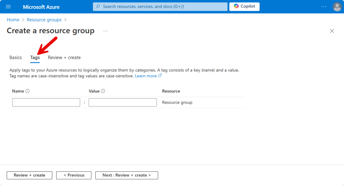The image size is (344, 186).
Task: Click the Resource column header
Action: pos(171,91)
